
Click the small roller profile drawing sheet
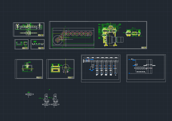pyautogui.click(x=37, y=44)
